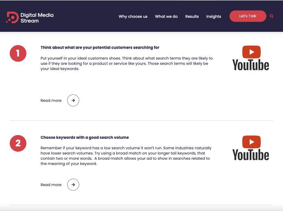Click YouTube logo next to step 1

[251, 58]
